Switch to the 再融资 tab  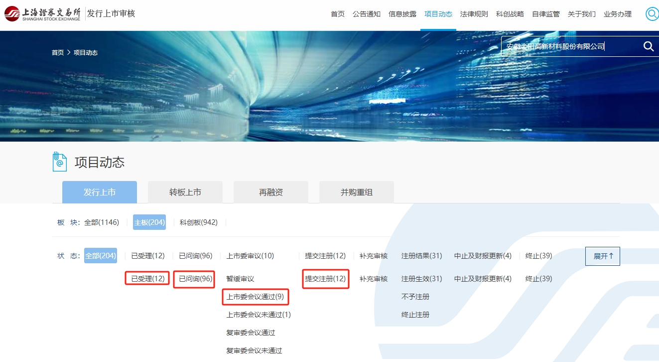pyautogui.click(x=271, y=192)
